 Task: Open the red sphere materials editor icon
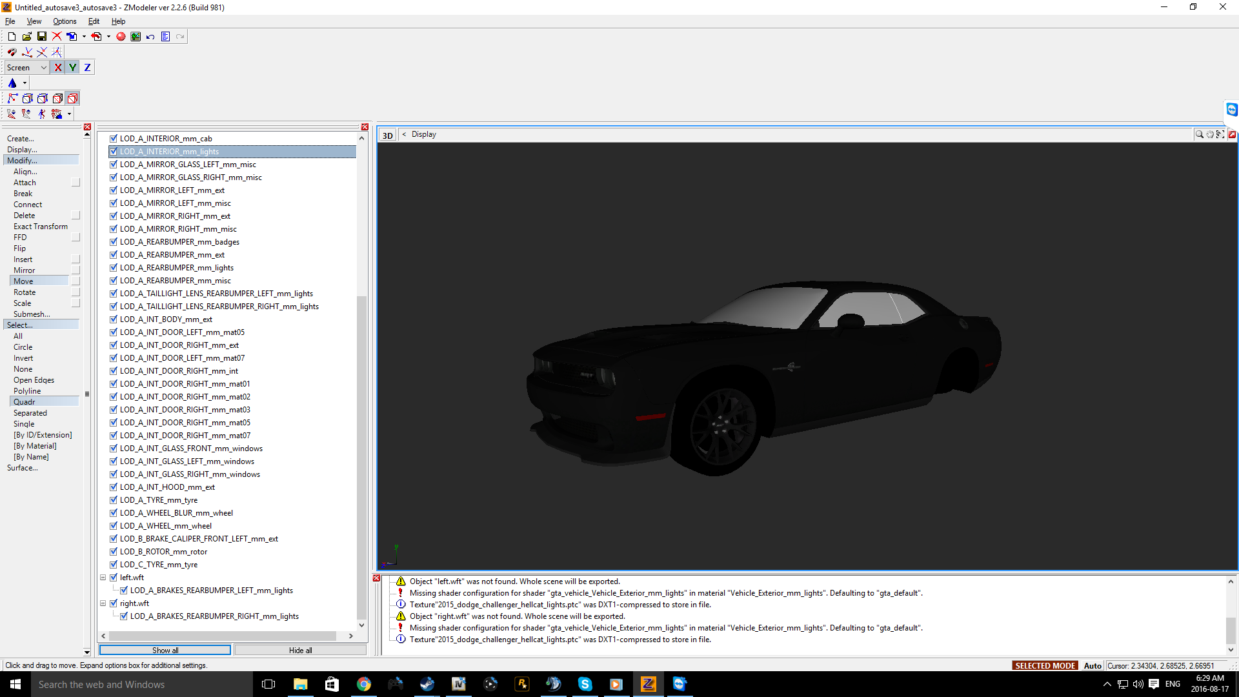point(121,37)
